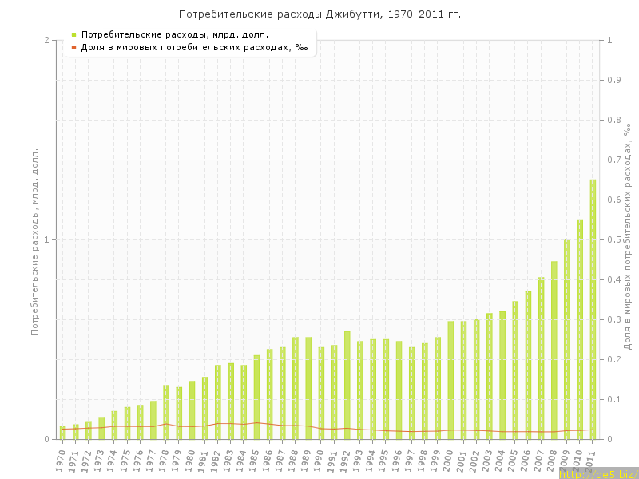The width and height of the screenshot is (639, 479).
Task: Click the green legend marker for Потребительские расходы
Action: (73, 34)
